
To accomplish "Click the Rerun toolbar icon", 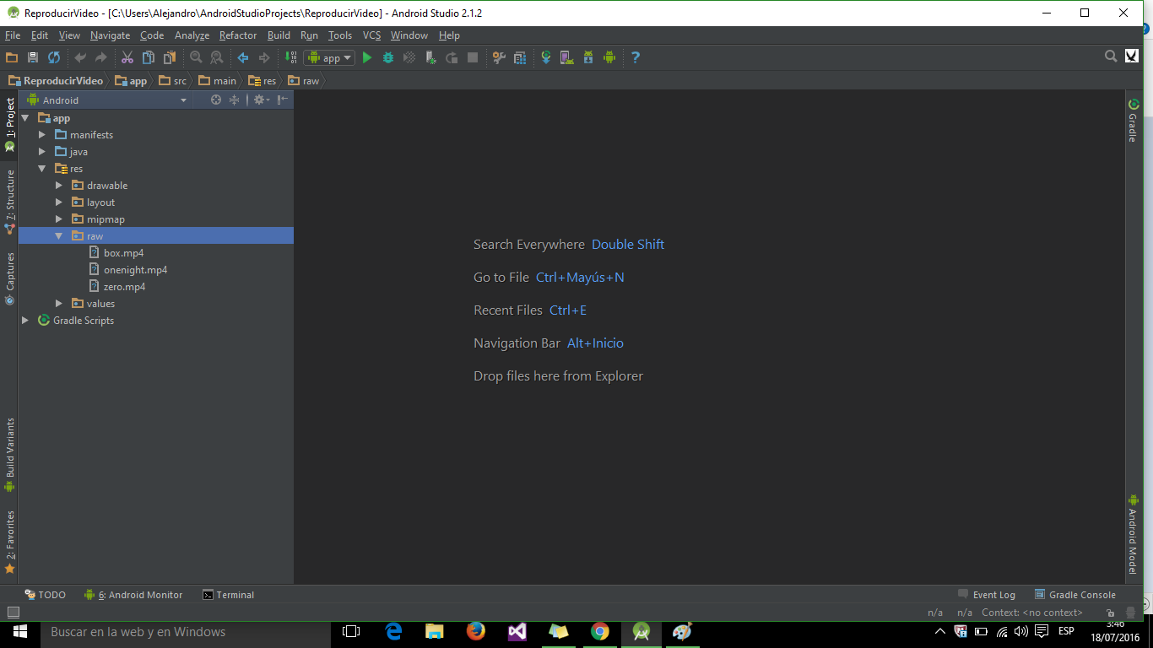I will (x=452, y=57).
